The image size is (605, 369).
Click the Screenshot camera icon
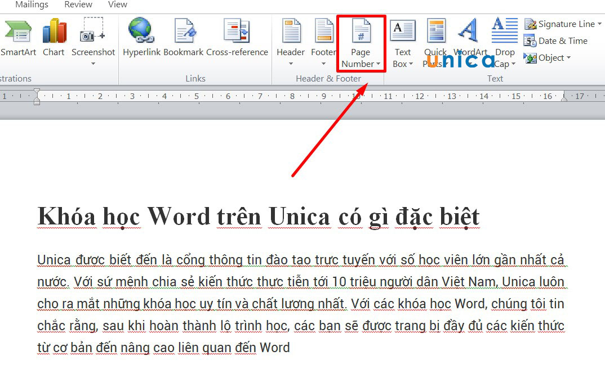point(92,30)
